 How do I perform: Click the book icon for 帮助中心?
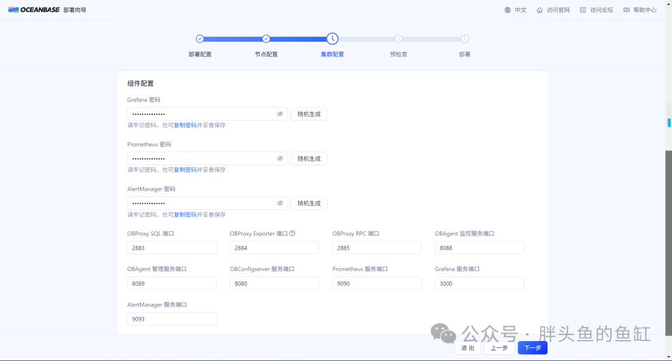click(x=627, y=10)
